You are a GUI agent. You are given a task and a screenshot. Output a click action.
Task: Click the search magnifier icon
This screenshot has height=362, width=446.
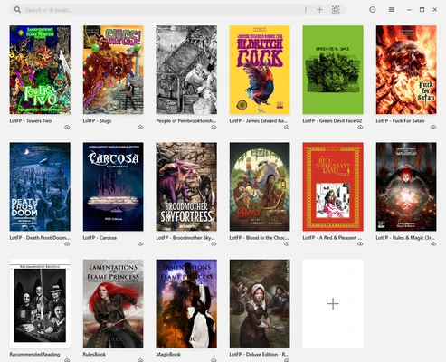(17, 10)
